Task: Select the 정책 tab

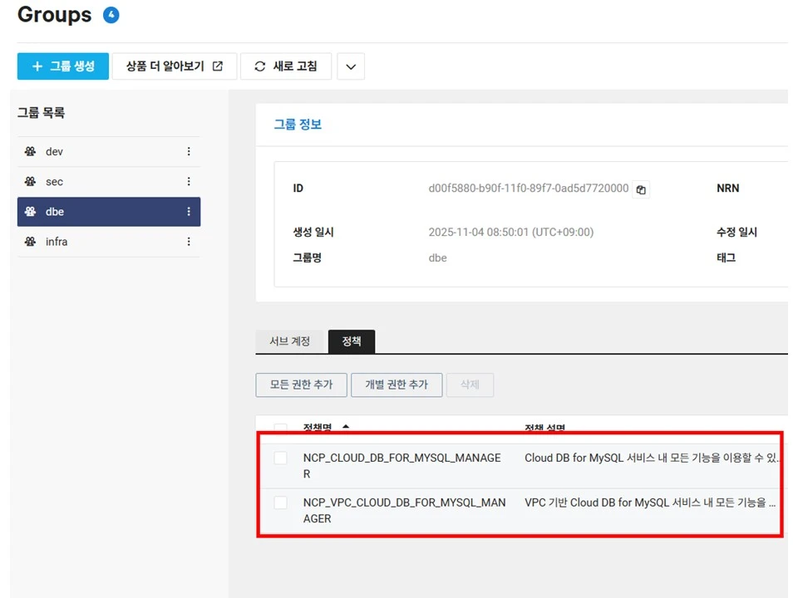Action: click(351, 341)
